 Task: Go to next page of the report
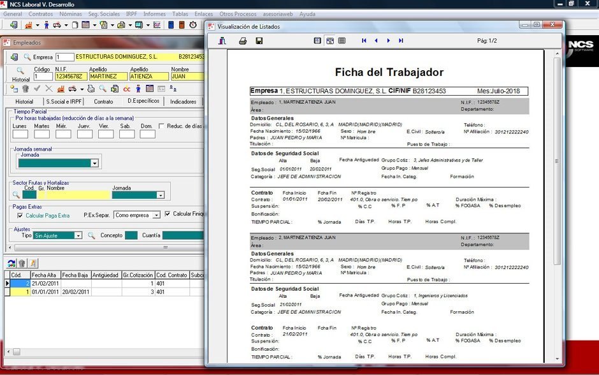pyautogui.click(x=389, y=41)
